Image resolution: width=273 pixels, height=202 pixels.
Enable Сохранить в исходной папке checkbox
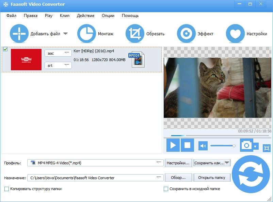click(166, 189)
